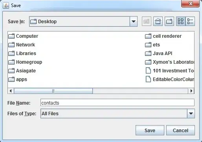Click the 'Computer' folder name
The image size is (202, 142).
(x=27, y=36)
